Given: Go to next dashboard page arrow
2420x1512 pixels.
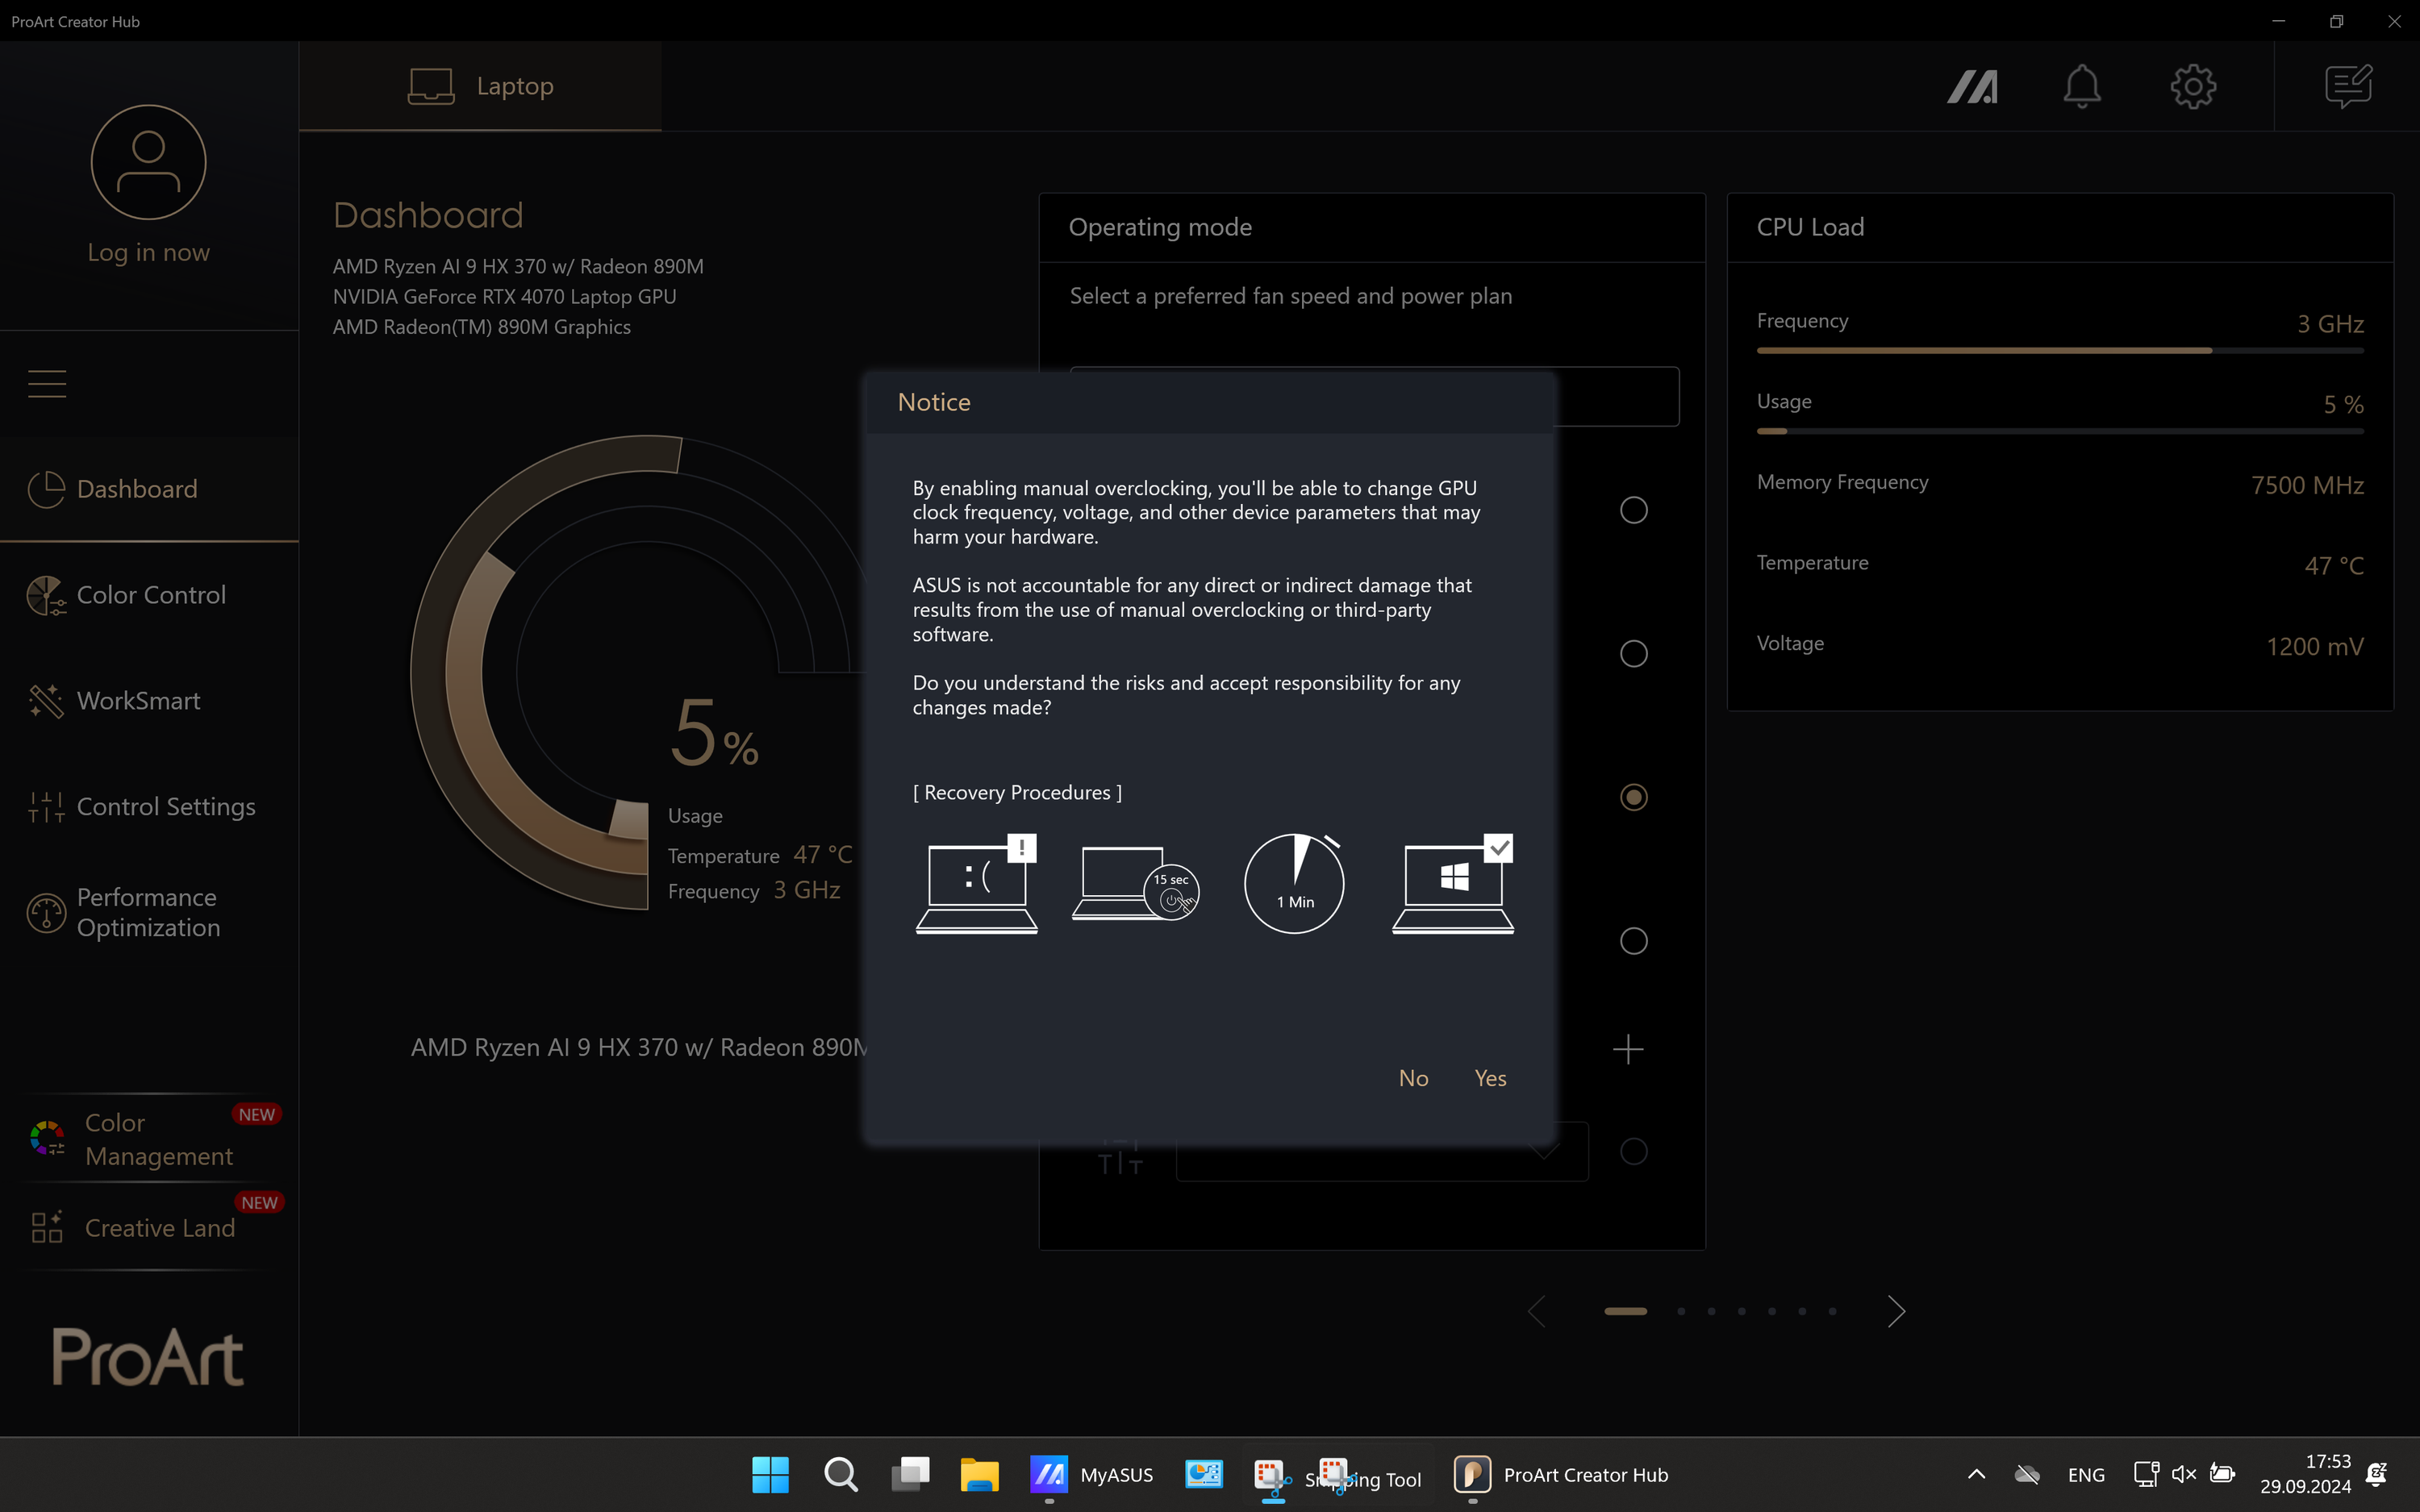Looking at the screenshot, I should (1896, 1311).
